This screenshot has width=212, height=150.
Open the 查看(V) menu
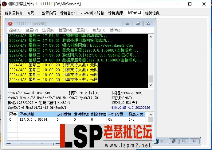tap(32, 30)
